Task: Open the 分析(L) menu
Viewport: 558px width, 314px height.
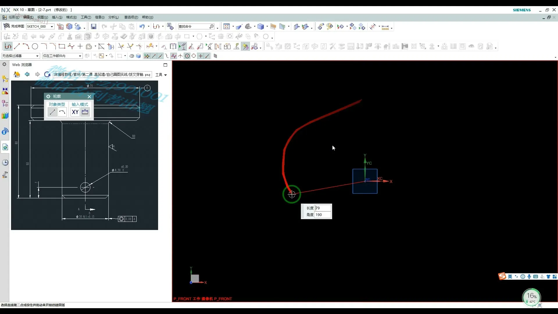Action: click(113, 17)
